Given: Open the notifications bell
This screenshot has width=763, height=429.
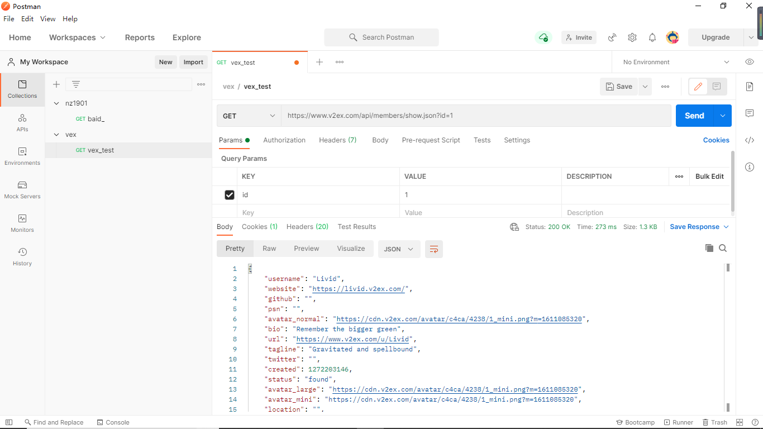Looking at the screenshot, I should pos(652,37).
